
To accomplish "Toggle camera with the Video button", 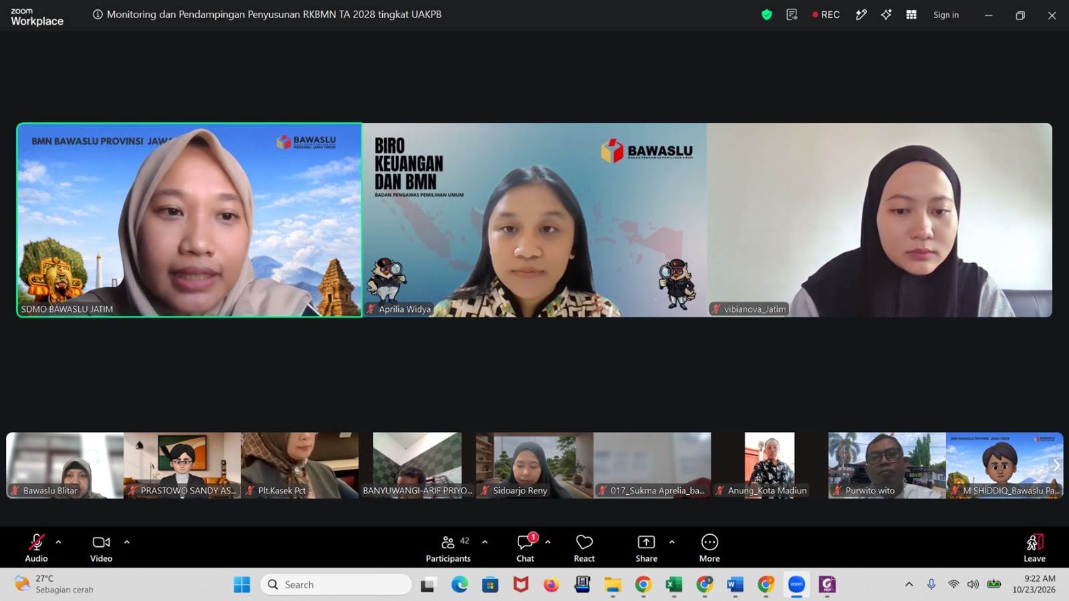I will [102, 548].
